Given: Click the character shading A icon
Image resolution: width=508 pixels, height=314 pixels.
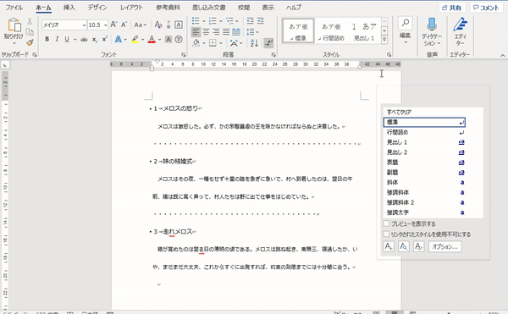Looking at the screenshot, I should pos(168,40).
